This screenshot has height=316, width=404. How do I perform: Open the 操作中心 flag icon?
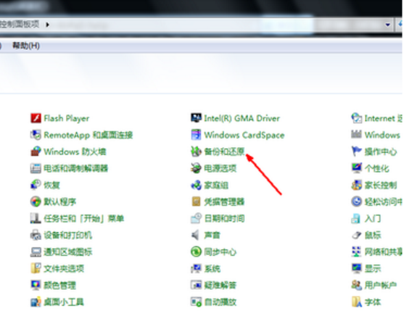pyautogui.click(x=357, y=151)
